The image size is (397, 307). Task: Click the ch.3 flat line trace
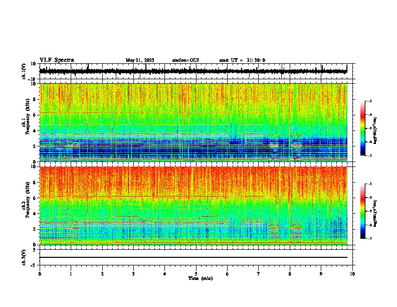193,257
